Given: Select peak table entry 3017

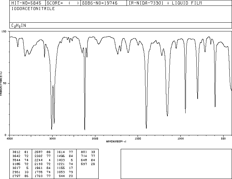Looking at the screenshot, I should pyautogui.click(x=16, y=168).
